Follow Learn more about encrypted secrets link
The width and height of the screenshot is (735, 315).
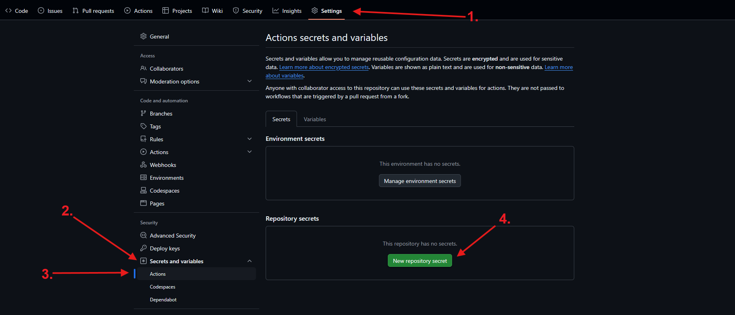(x=324, y=67)
